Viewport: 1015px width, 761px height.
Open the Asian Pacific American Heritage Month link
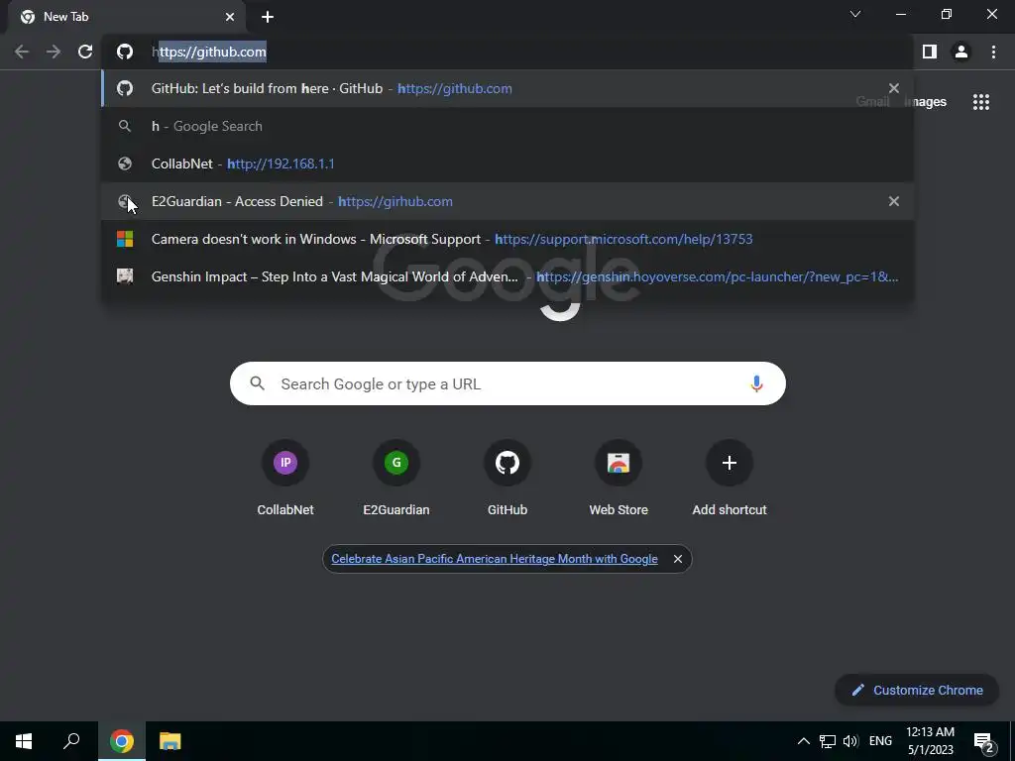(x=494, y=559)
